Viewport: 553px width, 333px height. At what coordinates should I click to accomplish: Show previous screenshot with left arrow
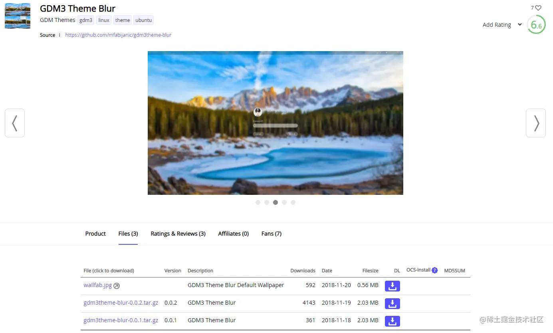pos(15,123)
